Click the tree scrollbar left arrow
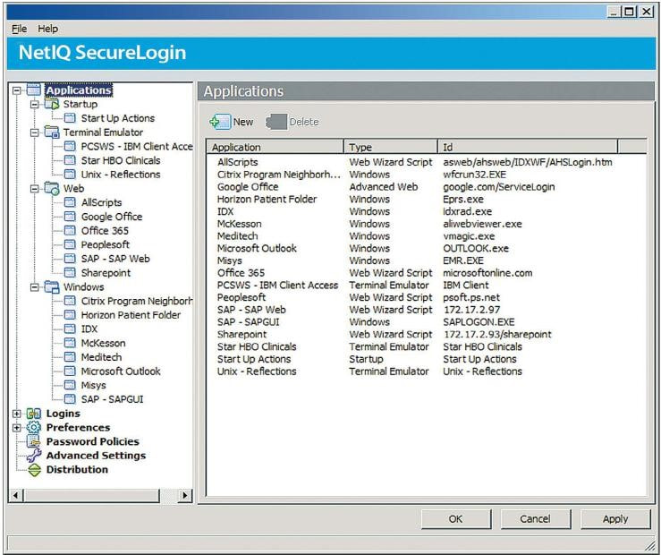This screenshot has height=555, width=661. (16, 495)
